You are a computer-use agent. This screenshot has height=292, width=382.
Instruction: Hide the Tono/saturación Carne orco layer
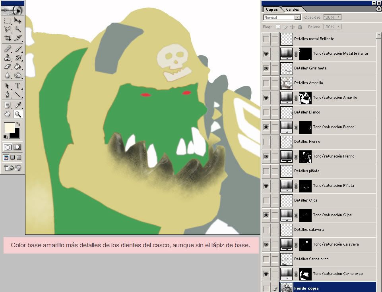pos(266,274)
